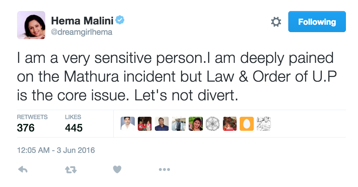Open the pencil sketch avatar profile
Viewport: 358px width, 187px height.
pyautogui.click(x=263, y=124)
